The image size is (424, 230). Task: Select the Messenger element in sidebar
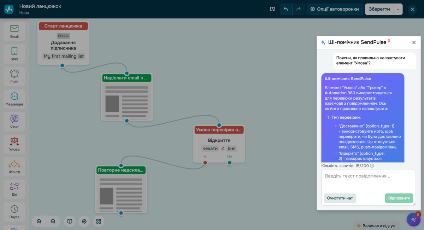click(x=14, y=99)
